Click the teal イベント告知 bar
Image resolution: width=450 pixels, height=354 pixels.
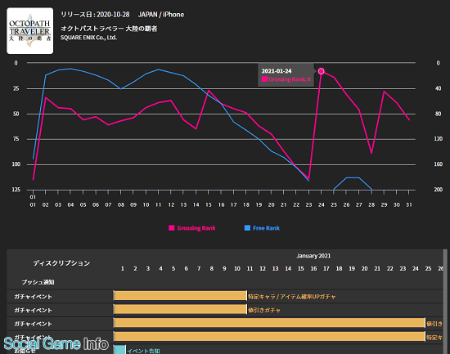(x=119, y=350)
